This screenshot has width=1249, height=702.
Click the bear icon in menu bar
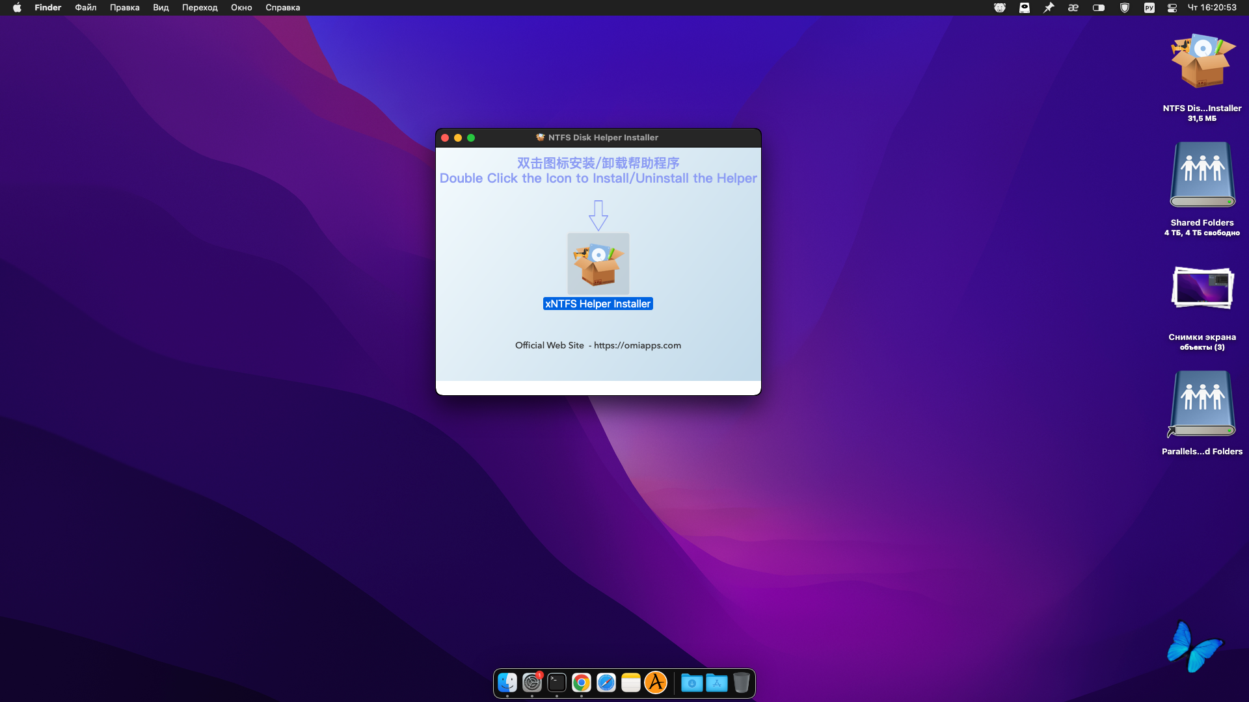[x=1000, y=8]
